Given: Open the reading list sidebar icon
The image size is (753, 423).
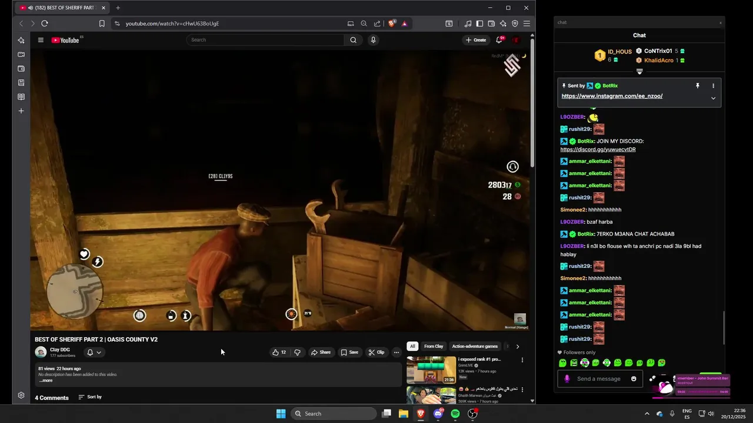Looking at the screenshot, I should (x=21, y=97).
